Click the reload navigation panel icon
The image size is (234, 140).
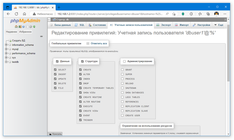tap(34, 27)
